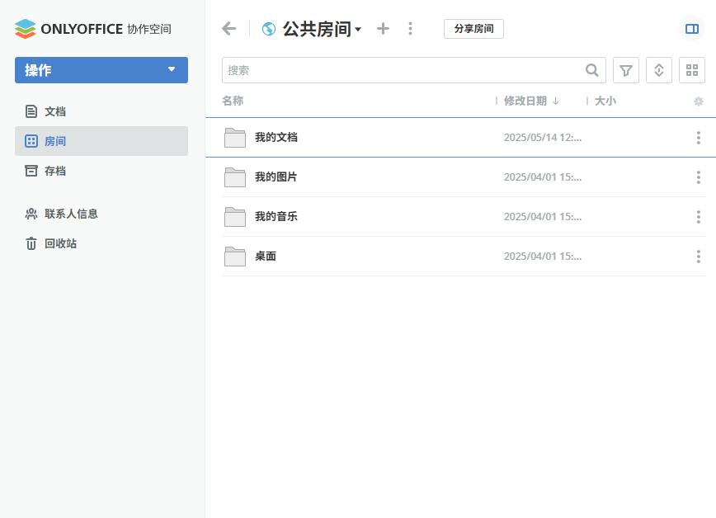
Task: Open the three-dot menu for 桌面
Action: (698, 257)
